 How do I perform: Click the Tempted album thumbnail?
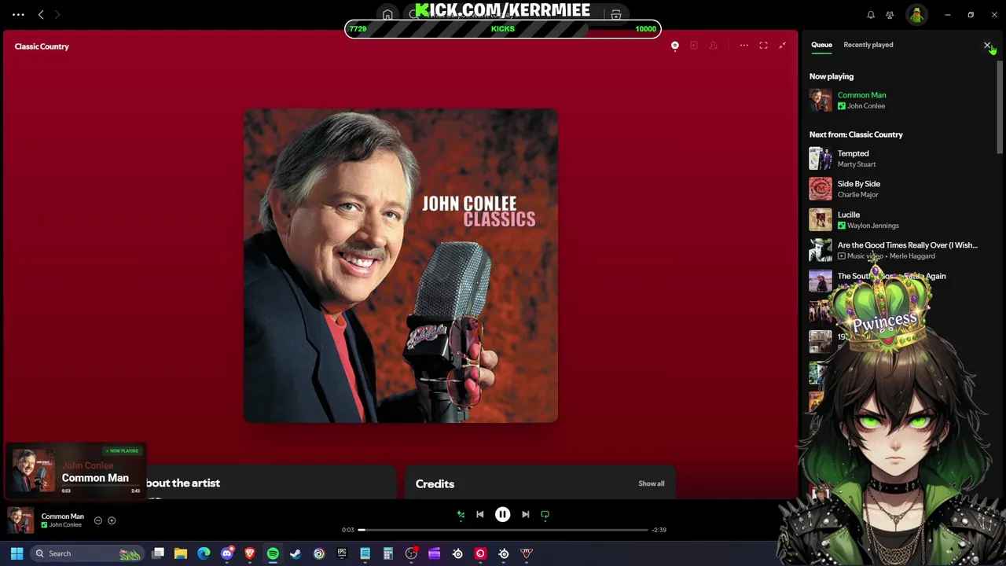[821, 158]
